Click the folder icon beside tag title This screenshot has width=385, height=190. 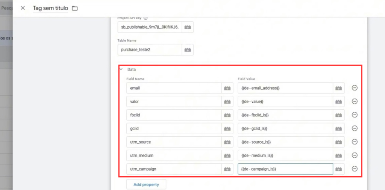pyautogui.click(x=75, y=8)
